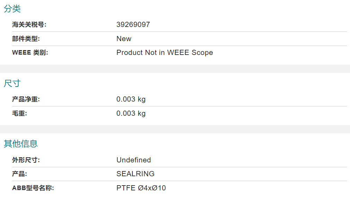
Task: Click Product Not in WEEE Scope text
Action: point(165,53)
